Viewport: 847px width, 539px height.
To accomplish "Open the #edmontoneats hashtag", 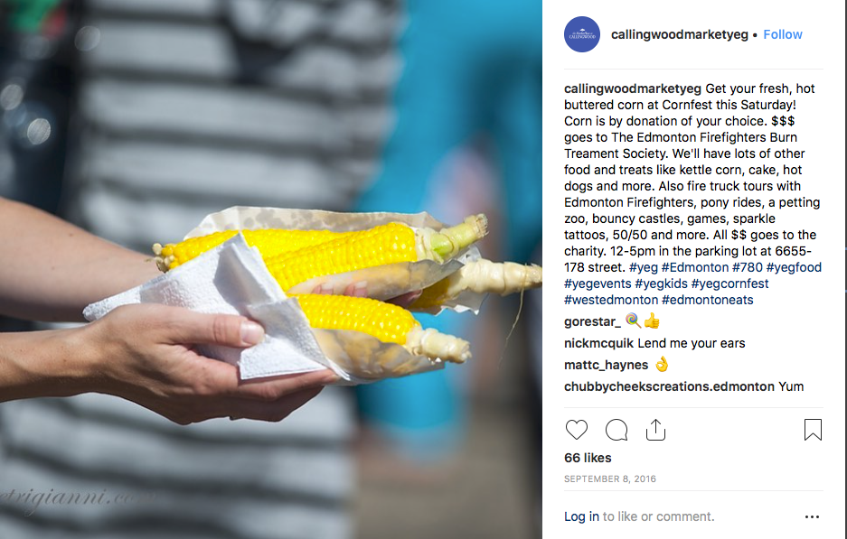I will click(x=707, y=300).
